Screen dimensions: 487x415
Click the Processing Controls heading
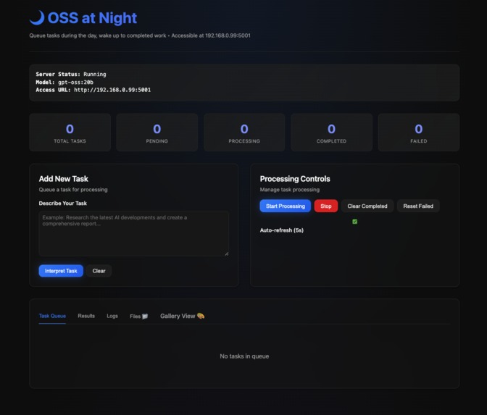295,179
